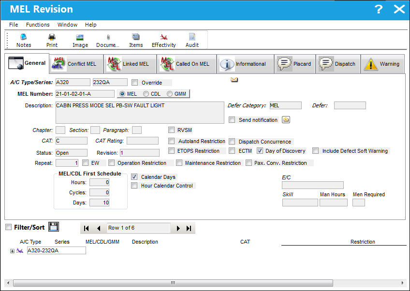The width and height of the screenshot is (410, 291).
Task: Click the Row 1 of 6 indicator
Action: click(x=139, y=228)
